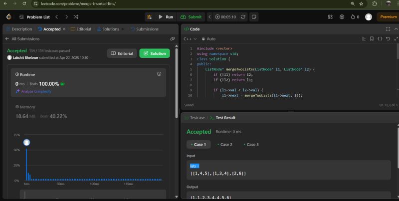This screenshot has width=399, height=201.
Task: Go to the next problem arrow
Action: point(66,17)
